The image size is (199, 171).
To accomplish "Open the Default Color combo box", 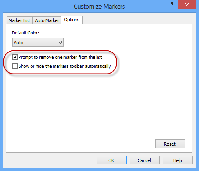I will point(38,43).
